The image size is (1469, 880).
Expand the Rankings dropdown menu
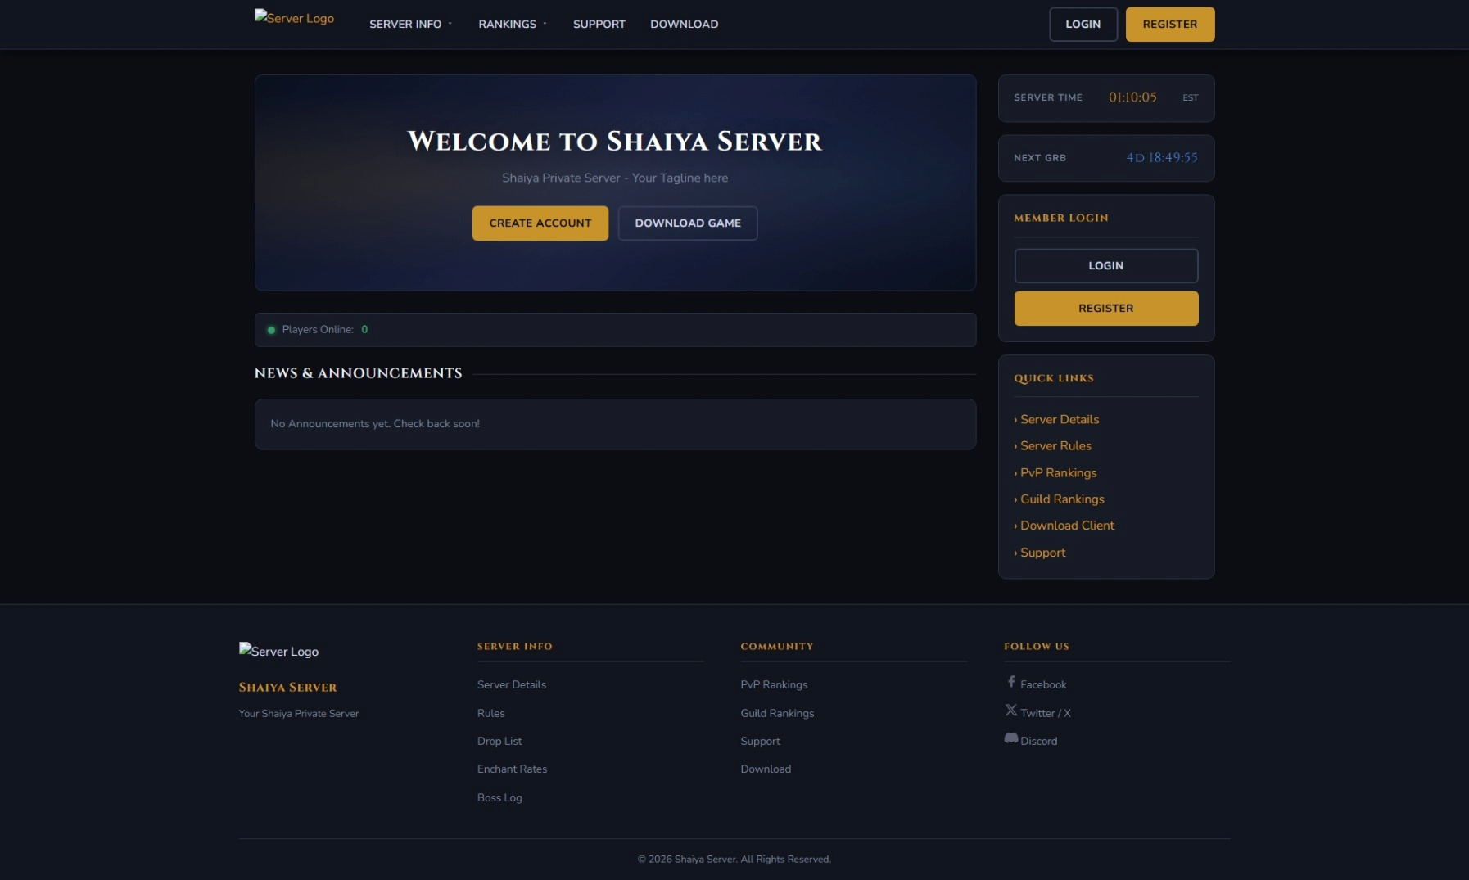tap(513, 24)
